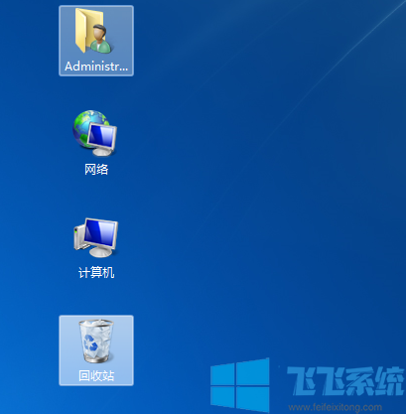The height and width of the screenshot is (414, 406).
Task: Click the stand of the 计算机 monitor
Action: click(x=100, y=251)
